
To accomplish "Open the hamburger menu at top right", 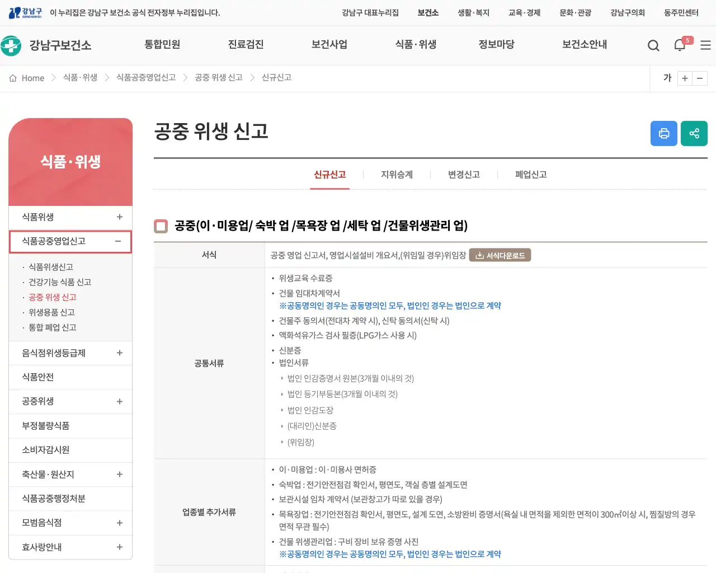I will point(705,45).
